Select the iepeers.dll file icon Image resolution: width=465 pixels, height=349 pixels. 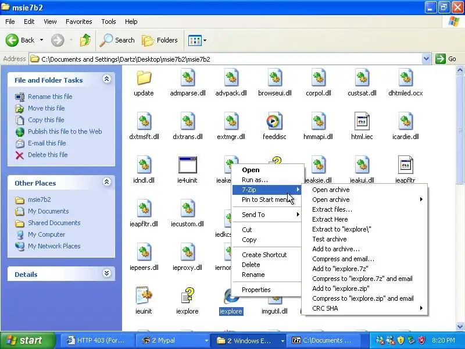pos(144,252)
